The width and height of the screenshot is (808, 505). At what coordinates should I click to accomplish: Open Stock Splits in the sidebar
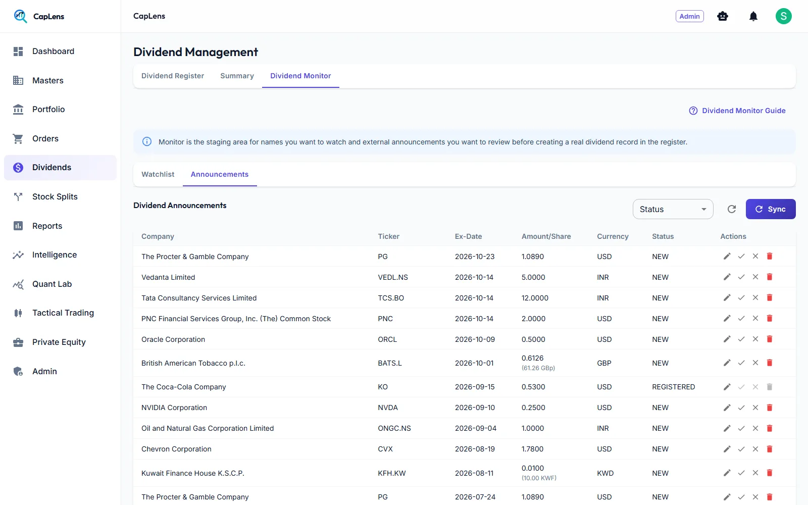pos(60,196)
